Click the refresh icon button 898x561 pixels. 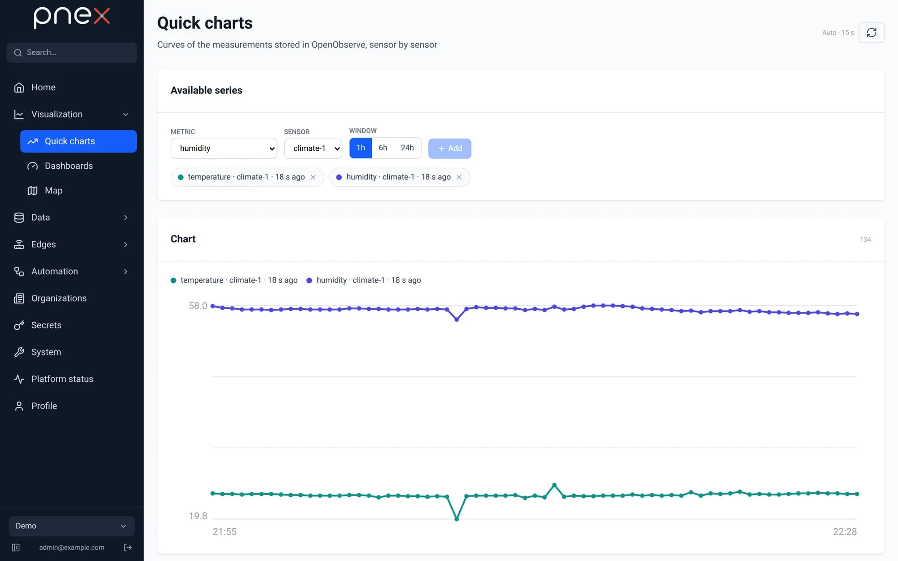point(871,32)
